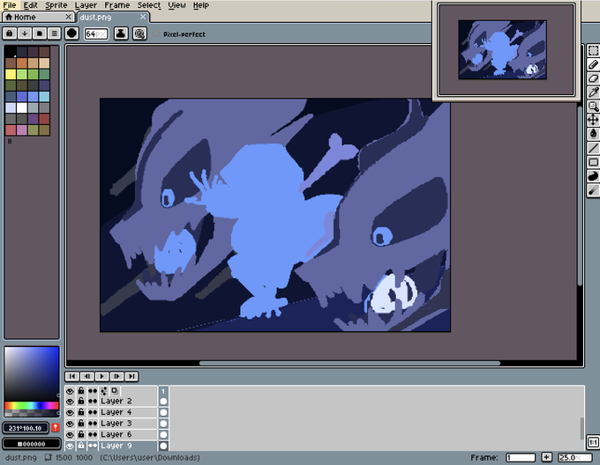Hide Layer 3 with its eye icon
Screen dimensions: 600x465
click(x=70, y=424)
